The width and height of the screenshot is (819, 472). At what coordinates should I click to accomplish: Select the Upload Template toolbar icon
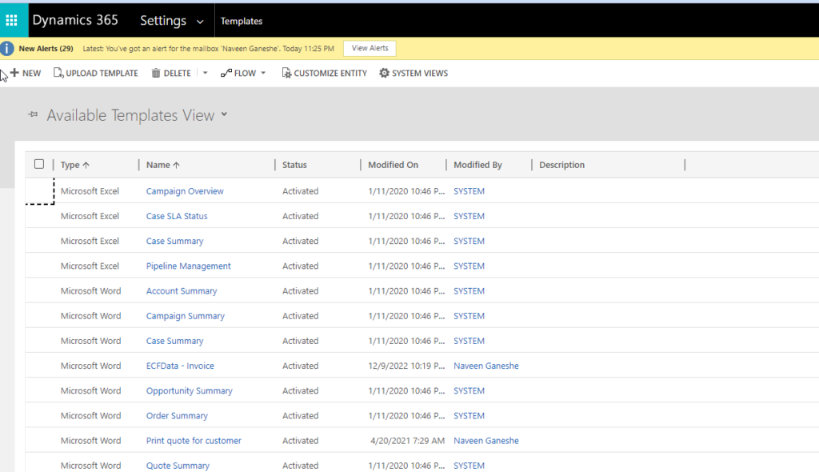point(56,73)
